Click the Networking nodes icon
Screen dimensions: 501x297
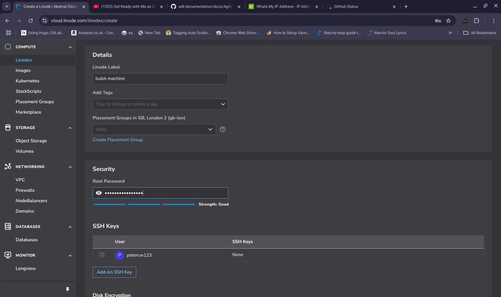coord(8,166)
